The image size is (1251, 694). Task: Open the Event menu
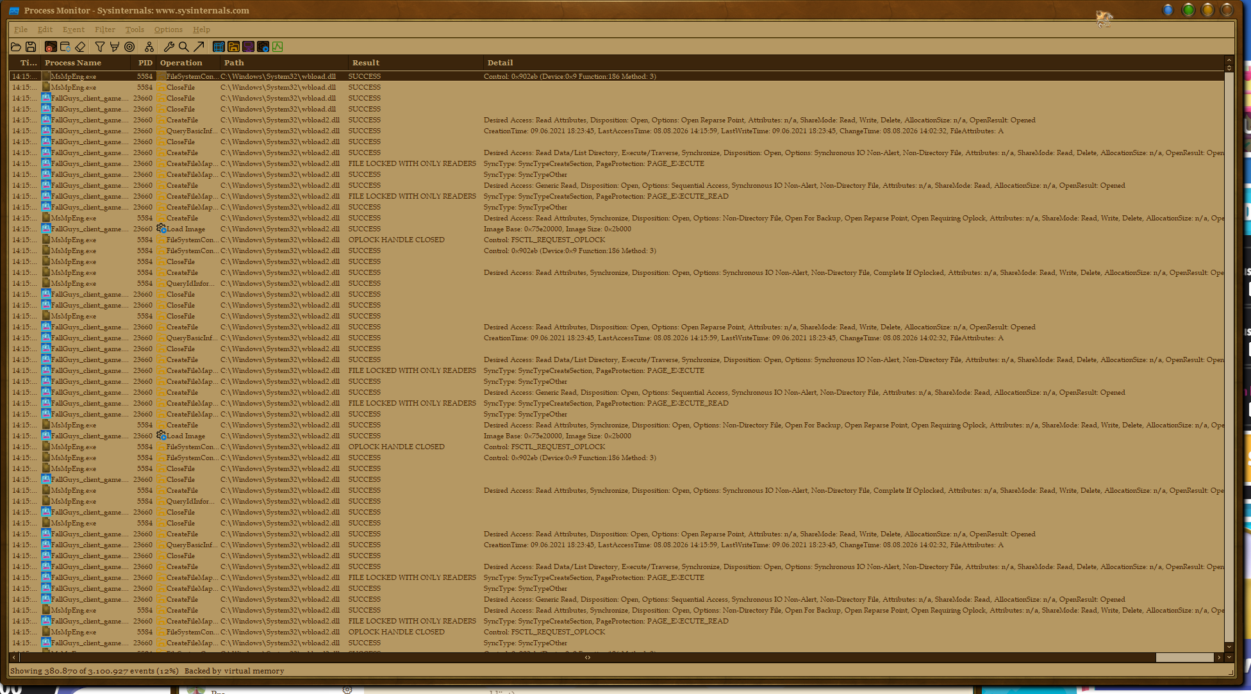click(74, 29)
